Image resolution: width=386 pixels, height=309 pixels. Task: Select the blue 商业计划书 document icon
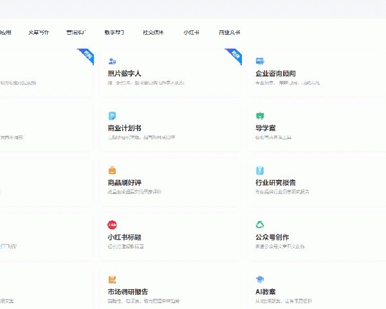pos(113,116)
